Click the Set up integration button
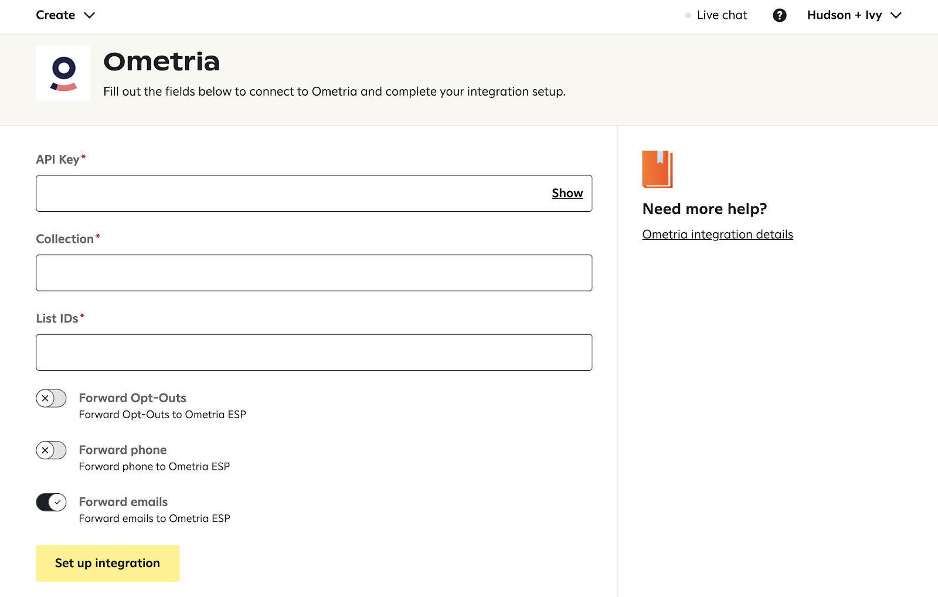The height and width of the screenshot is (597, 938). [x=108, y=563]
